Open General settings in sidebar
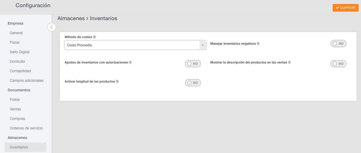Viewport: 361px width, 153px height. (x=16, y=33)
